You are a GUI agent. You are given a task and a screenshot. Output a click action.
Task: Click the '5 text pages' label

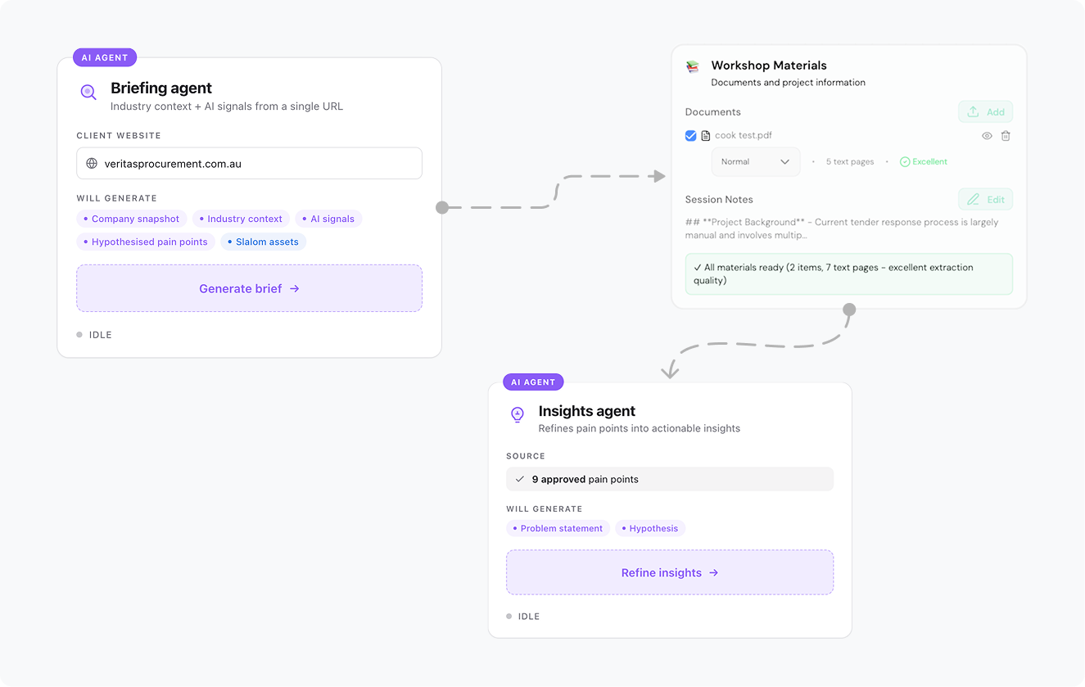click(x=850, y=162)
